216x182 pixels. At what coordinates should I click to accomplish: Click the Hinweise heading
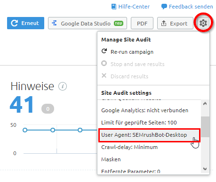[32, 86]
